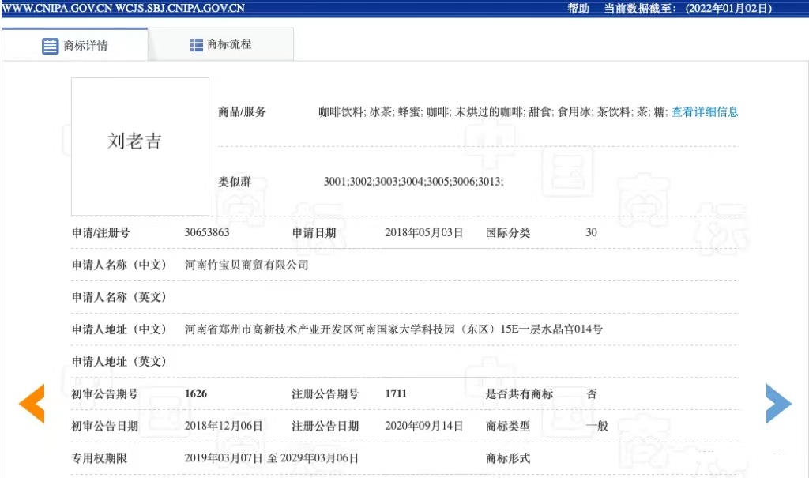
Task: Select exclusive right period 2019年03月07日 至 2029年03月06日
Action: point(272,458)
